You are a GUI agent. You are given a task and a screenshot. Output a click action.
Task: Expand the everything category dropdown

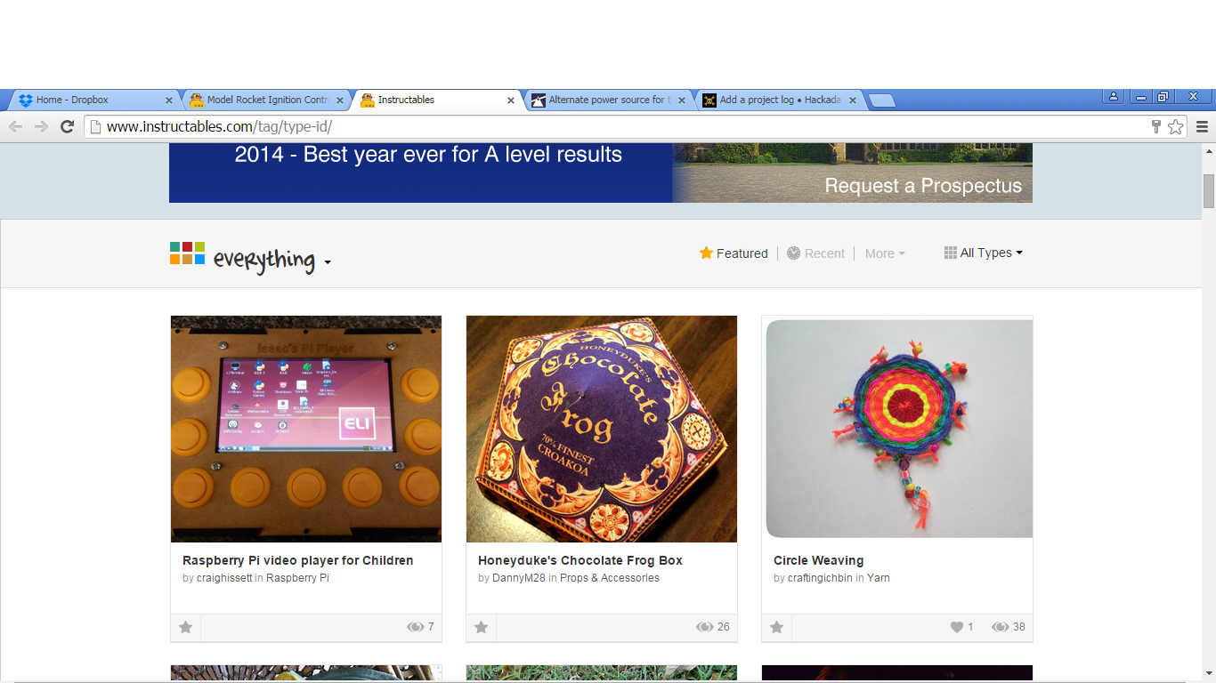click(x=328, y=262)
